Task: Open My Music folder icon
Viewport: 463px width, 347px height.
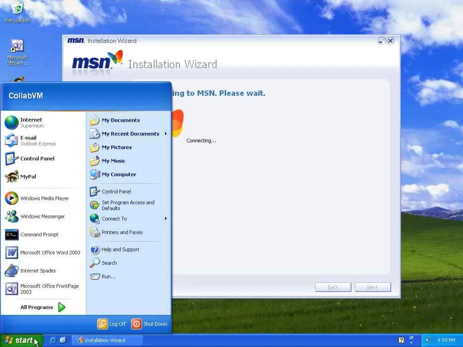Action: point(95,161)
